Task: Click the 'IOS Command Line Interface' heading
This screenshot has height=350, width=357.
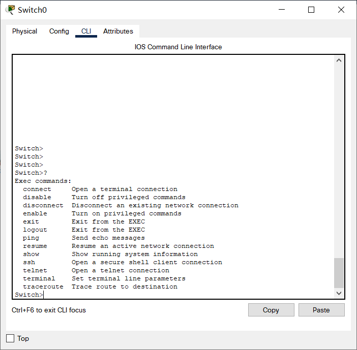Action: (x=178, y=47)
